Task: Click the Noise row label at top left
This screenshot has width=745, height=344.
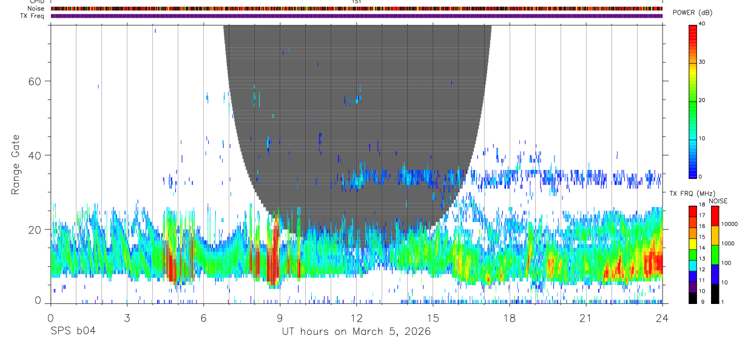Action: coord(36,8)
